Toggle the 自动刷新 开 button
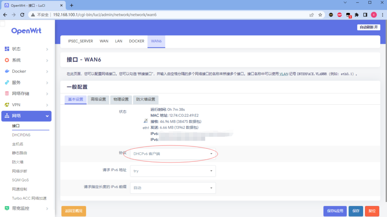 [x=368, y=27]
